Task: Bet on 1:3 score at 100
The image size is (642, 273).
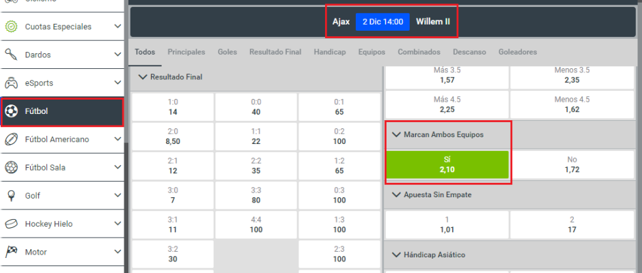Action: pyautogui.click(x=339, y=225)
